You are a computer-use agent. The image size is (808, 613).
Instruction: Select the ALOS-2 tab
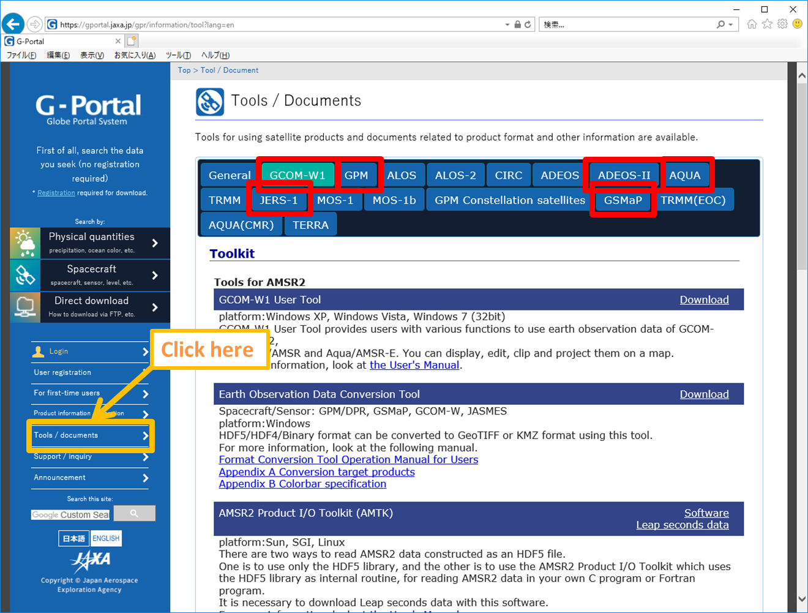point(455,175)
